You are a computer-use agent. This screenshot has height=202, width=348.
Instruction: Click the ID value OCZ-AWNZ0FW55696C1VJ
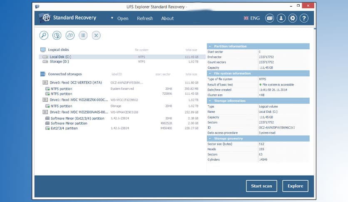point(277,128)
